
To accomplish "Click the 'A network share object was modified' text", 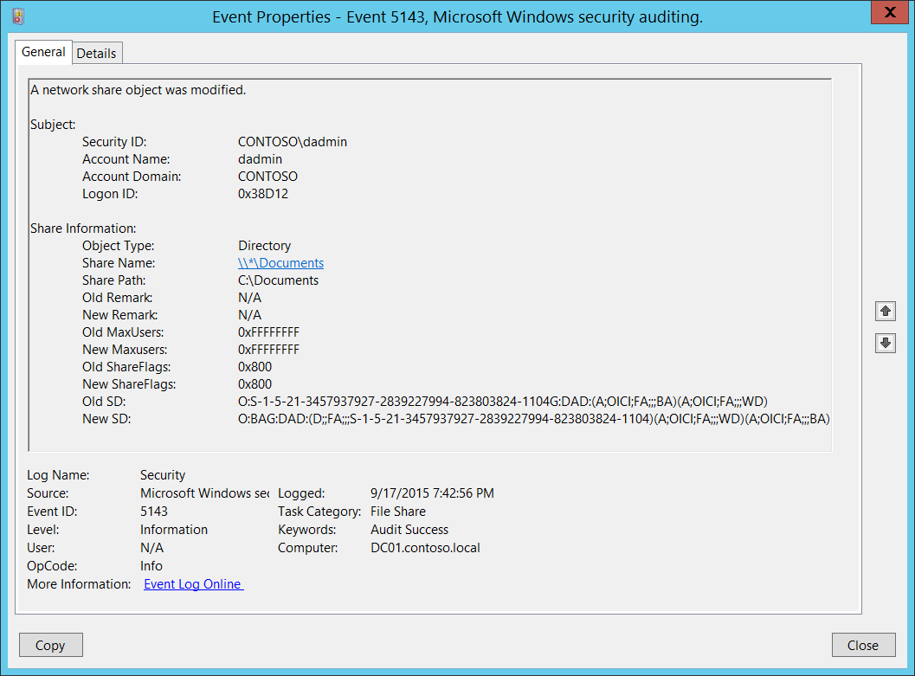I will [138, 90].
